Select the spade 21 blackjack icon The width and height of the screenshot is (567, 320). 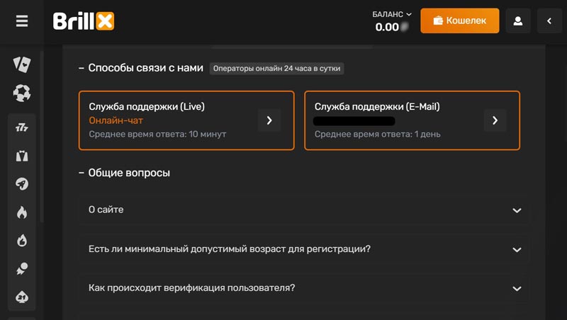(x=22, y=297)
